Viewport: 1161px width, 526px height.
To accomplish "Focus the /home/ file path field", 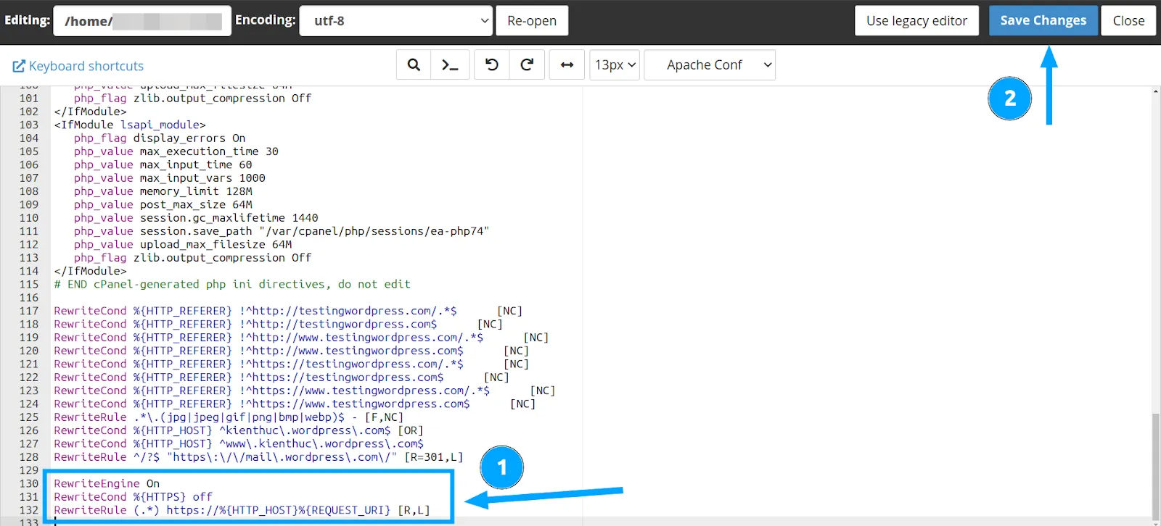I will [x=142, y=20].
